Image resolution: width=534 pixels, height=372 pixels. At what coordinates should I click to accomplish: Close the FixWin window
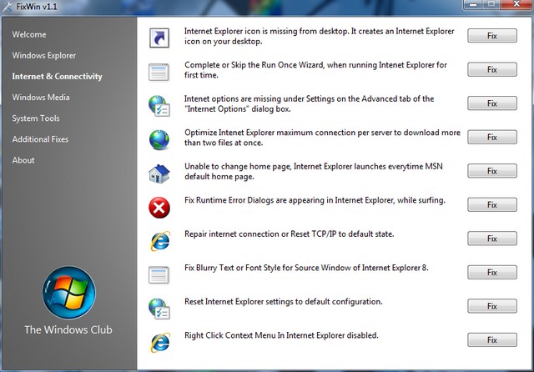click(516, 4)
